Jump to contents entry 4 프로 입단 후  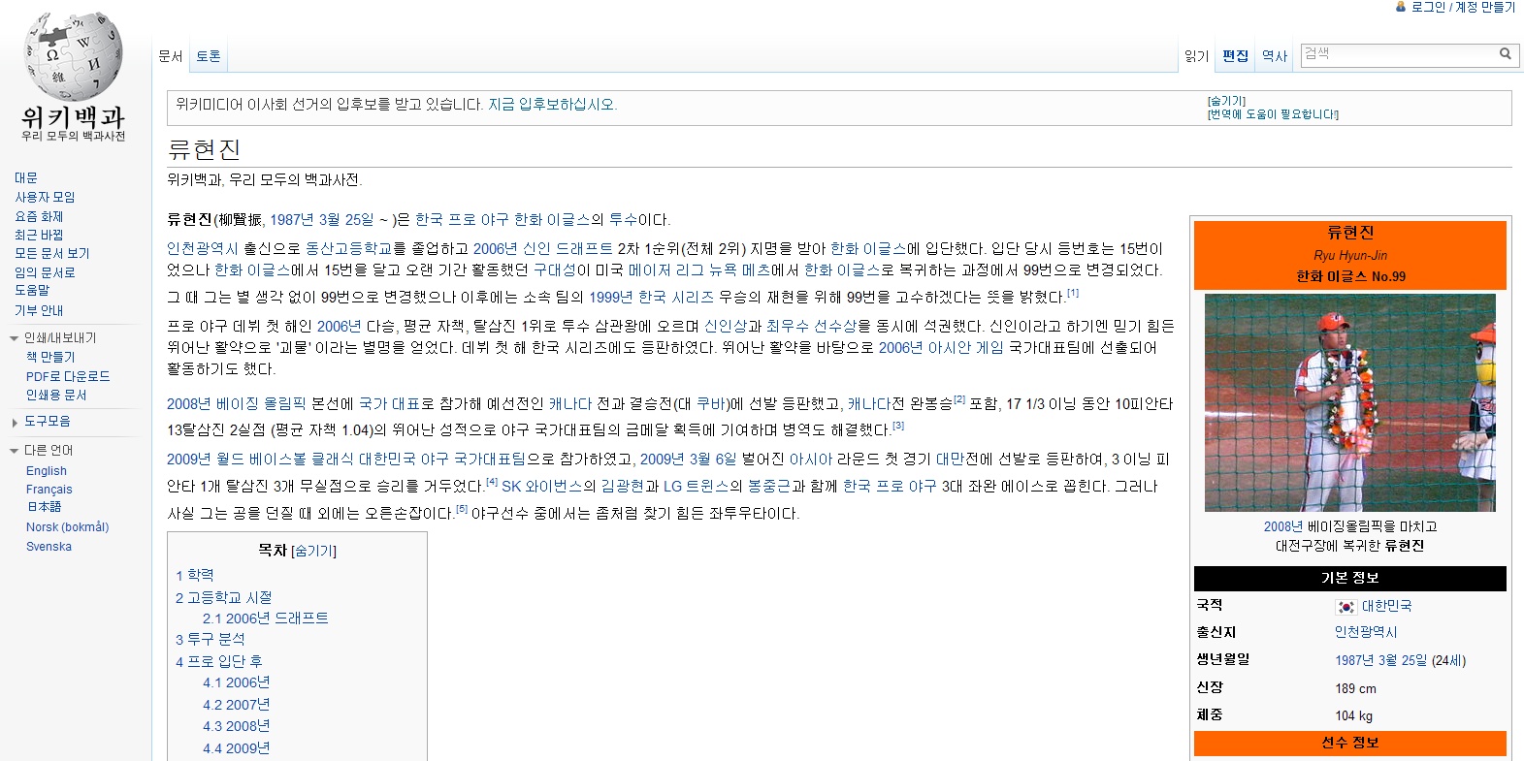pos(219,661)
